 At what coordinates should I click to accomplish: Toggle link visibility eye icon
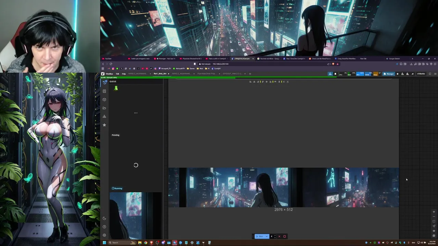[x=434, y=231]
